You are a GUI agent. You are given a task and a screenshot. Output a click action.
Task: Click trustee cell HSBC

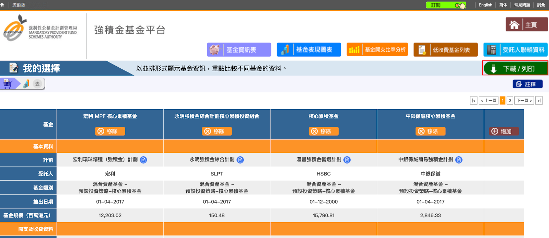(324, 174)
